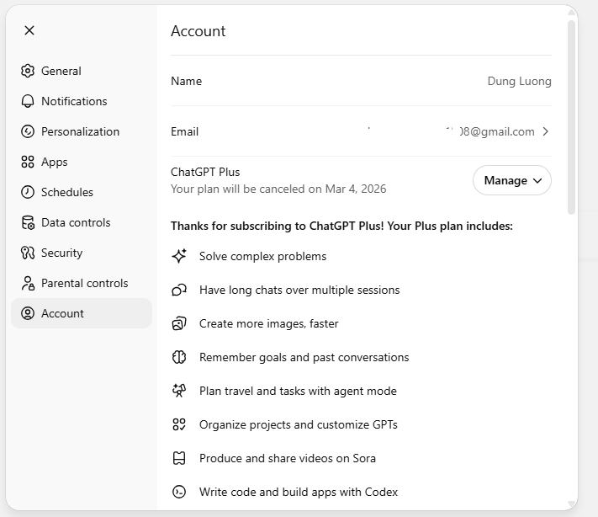Click the name value Dung Luong
Image resolution: width=598 pixels, height=517 pixels.
pyautogui.click(x=519, y=82)
